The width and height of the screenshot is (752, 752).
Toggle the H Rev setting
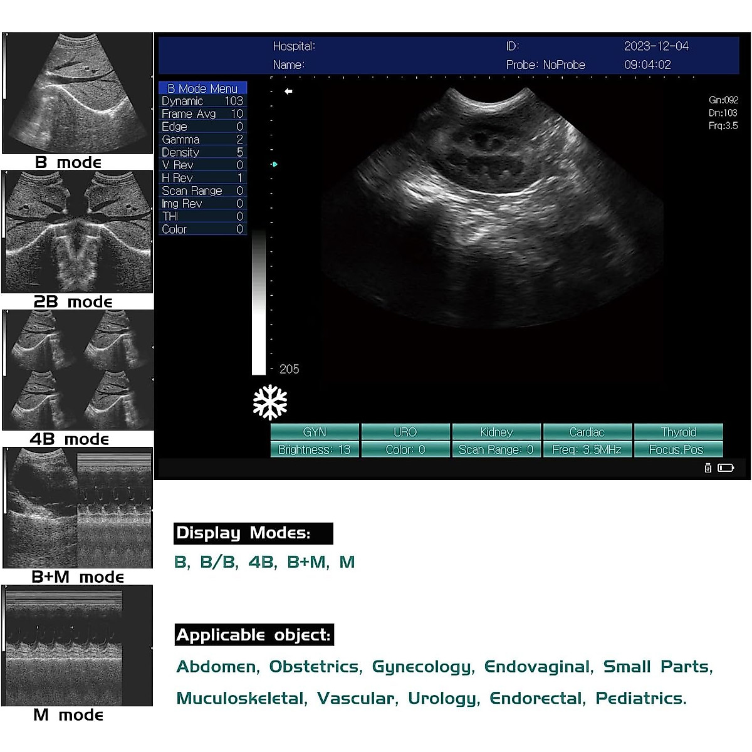pyautogui.click(x=202, y=178)
